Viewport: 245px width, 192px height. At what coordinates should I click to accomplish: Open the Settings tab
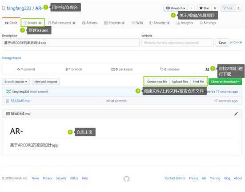tap(208, 23)
